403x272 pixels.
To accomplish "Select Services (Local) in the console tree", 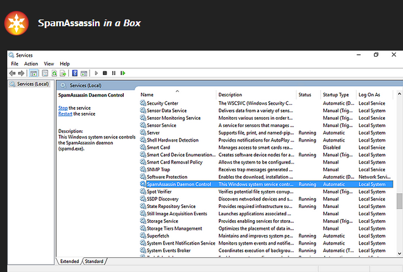I will click(x=33, y=84).
